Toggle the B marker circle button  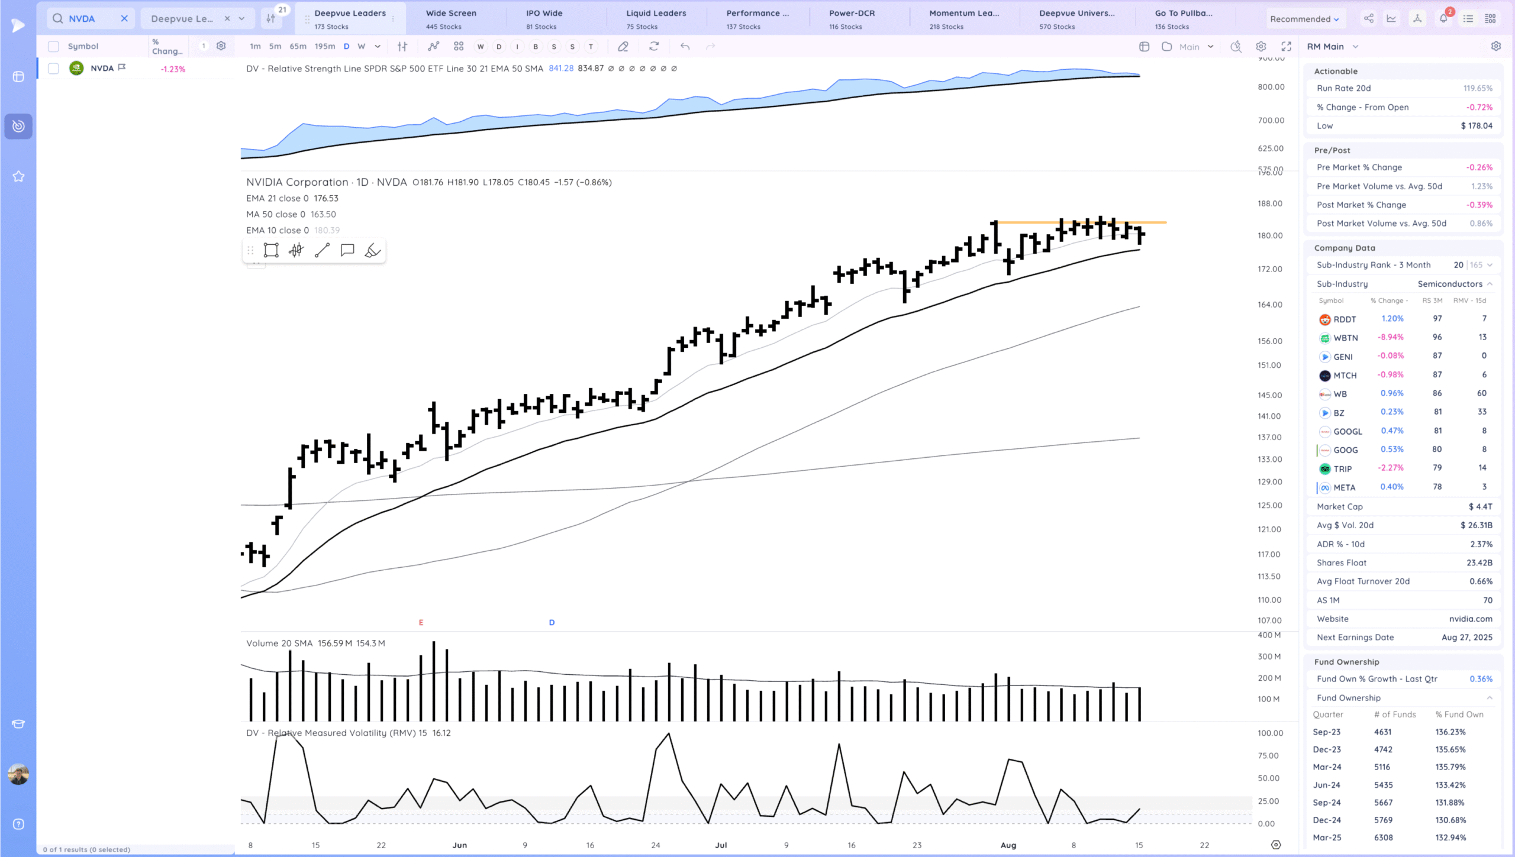535,46
